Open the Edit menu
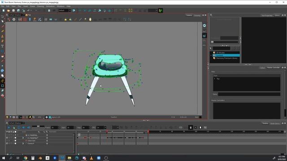Viewport: 287px width, 161px height. pyautogui.click(x=8, y=6)
